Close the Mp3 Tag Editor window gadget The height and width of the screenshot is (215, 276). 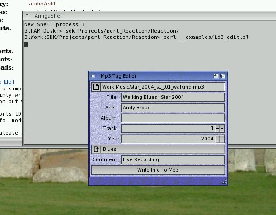[x=93, y=76]
